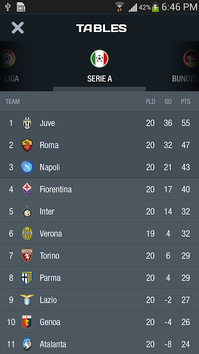Select the SERIE A tab label
The height and width of the screenshot is (354, 199).
pos(99,79)
